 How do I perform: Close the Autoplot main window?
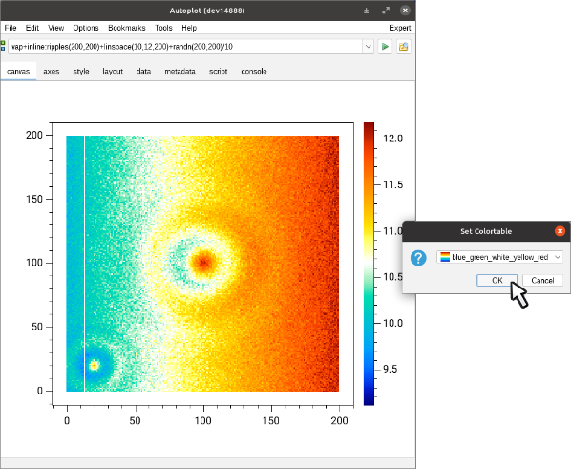point(405,11)
